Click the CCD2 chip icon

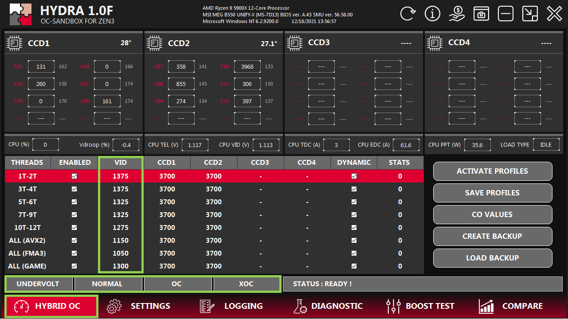point(155,43)
